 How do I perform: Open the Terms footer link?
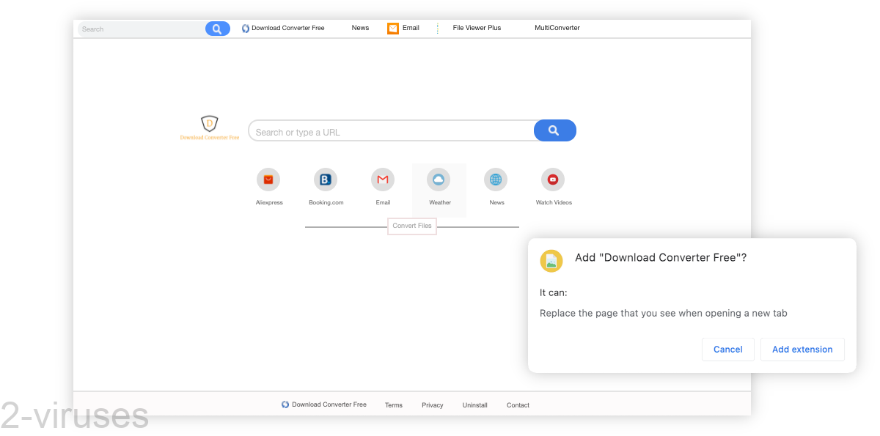click(394, 405)
